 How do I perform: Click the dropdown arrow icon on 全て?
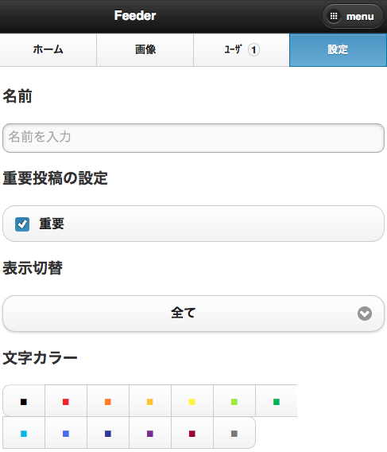365,314
